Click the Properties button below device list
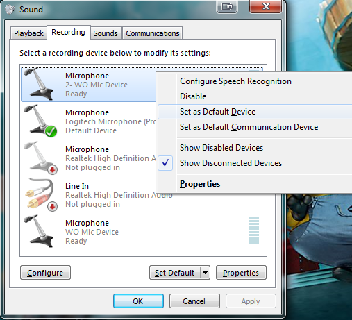This screenshot has width=352, height=320. coord(241,273)
